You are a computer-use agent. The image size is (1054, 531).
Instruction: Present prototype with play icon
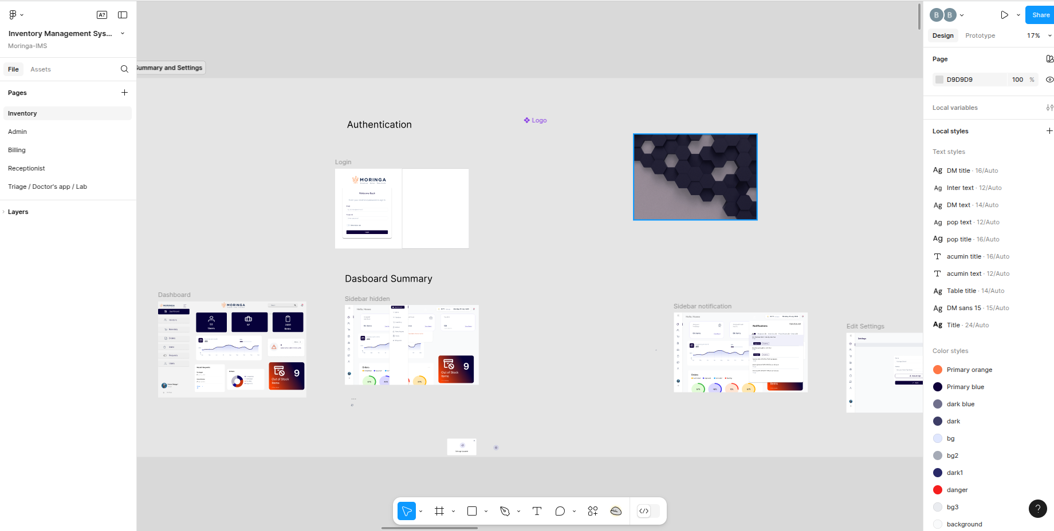[x=1004, y=15]
